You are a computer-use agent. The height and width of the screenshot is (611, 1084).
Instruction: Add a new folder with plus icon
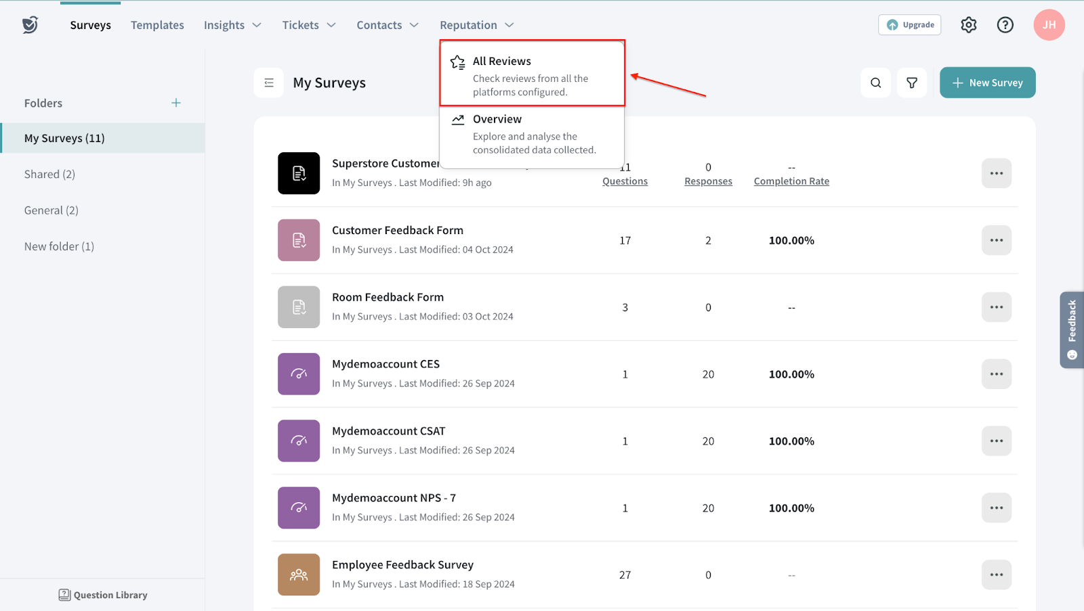(176, 103)
